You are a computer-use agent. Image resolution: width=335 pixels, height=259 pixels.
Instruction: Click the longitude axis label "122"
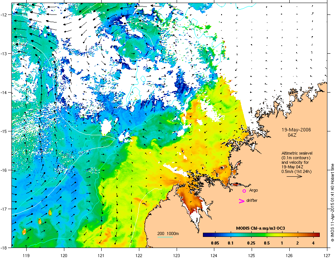[139, 255]
